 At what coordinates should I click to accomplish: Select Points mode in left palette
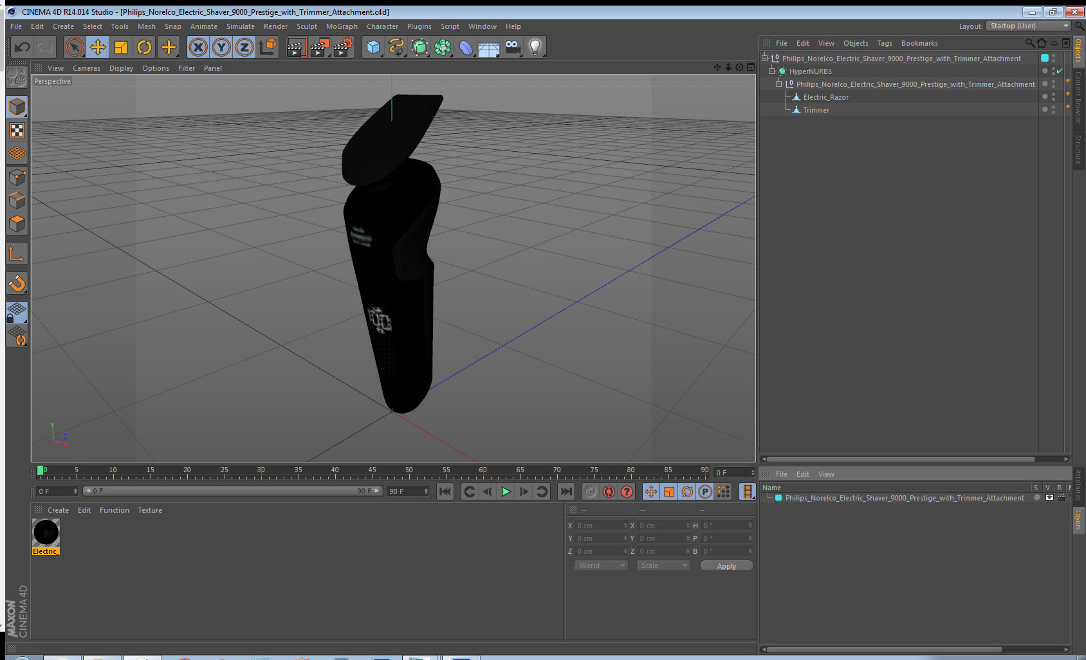tap(17, 177)
